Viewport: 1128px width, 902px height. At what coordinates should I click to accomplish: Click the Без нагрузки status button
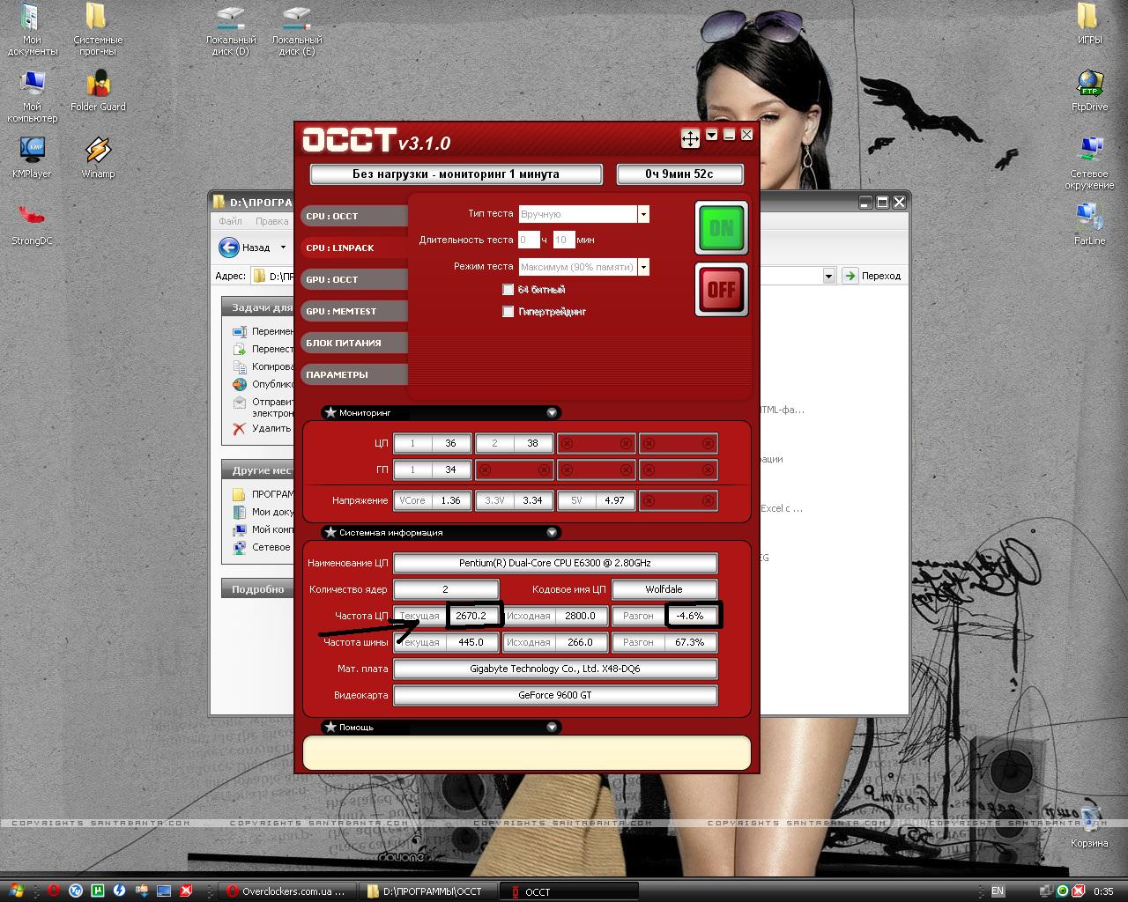(456, 174)
